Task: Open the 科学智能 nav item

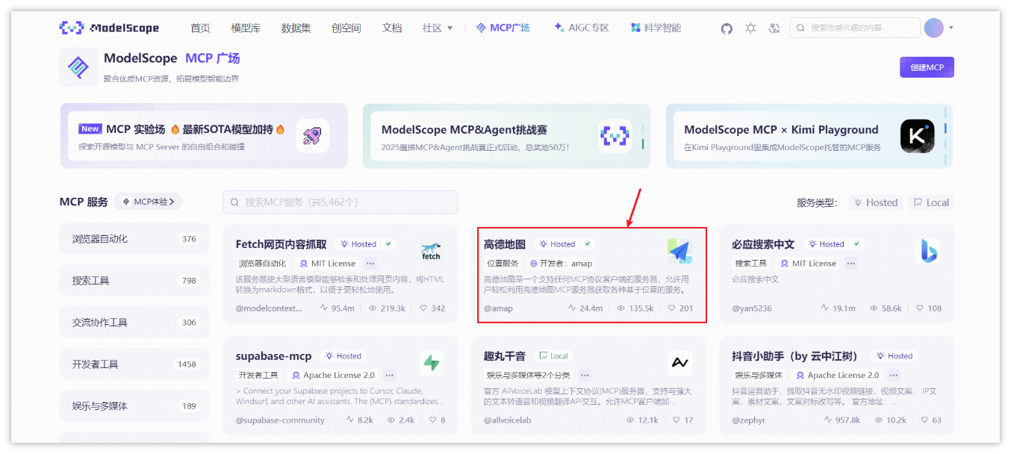Action: (x=656, y=28)
